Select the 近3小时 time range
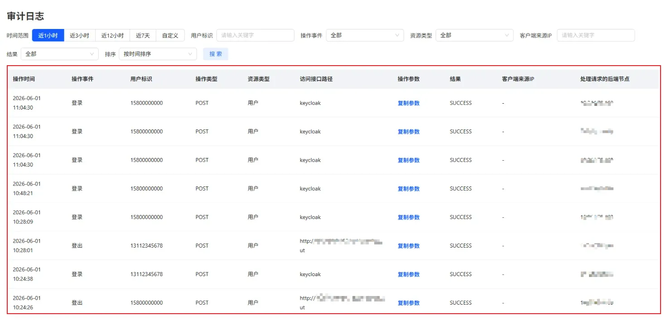The height and width of the screenshot is (320, 666). pos(79,35)
